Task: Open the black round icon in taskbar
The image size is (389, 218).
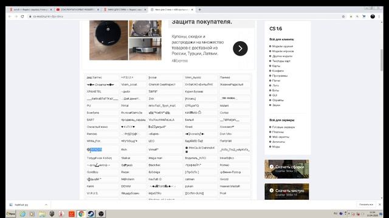Action: click(x=101, y=214)
